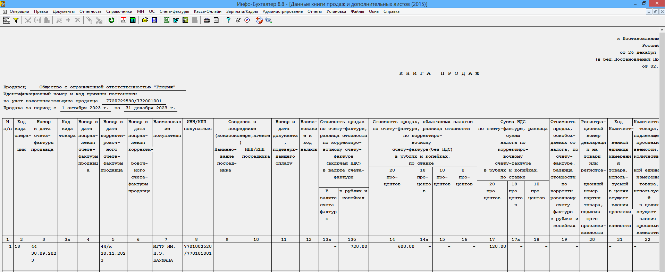Open the Правка menu
The width and height of the screenshot is (665, 272).
41,11
